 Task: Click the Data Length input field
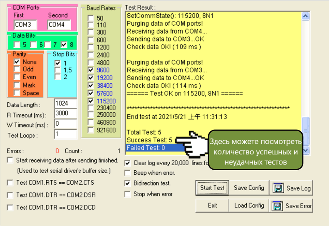pyautogui.click(x=65, y=103)
